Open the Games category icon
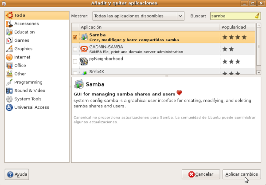This screenshot has height=185, width=266. coord(9,40)
